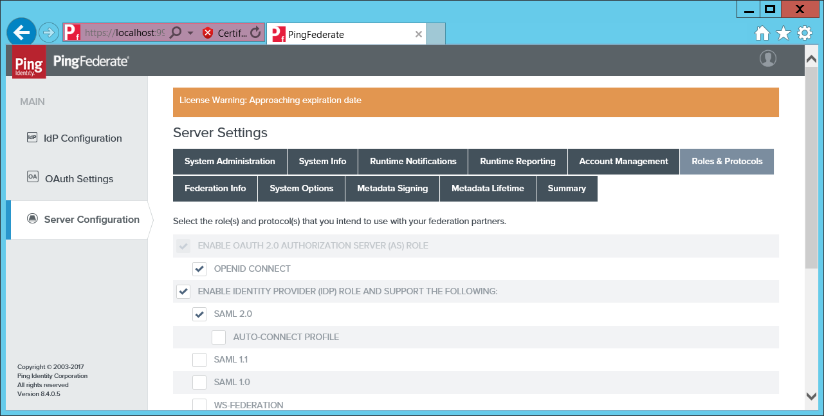This screenshot has height=416, width=824.
Task: Click the 'Server Settings' page heading
Action: click(220, 133)
